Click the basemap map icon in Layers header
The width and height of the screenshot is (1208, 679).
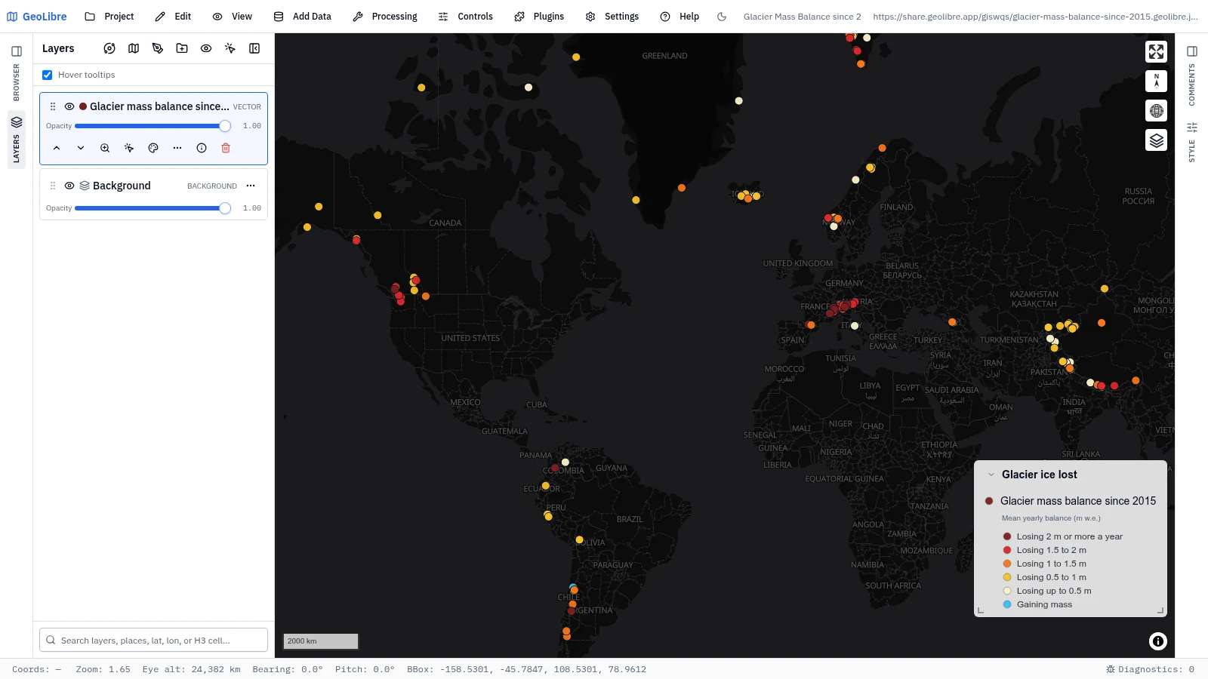(x=134, y=48)
